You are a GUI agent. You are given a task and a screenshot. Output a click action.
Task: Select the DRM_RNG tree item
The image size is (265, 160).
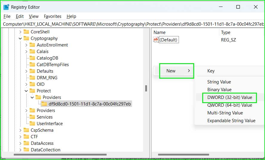pyautogui.click(x=47, y=78)
